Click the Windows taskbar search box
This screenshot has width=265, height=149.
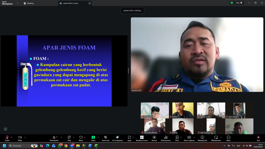[23, 146]
